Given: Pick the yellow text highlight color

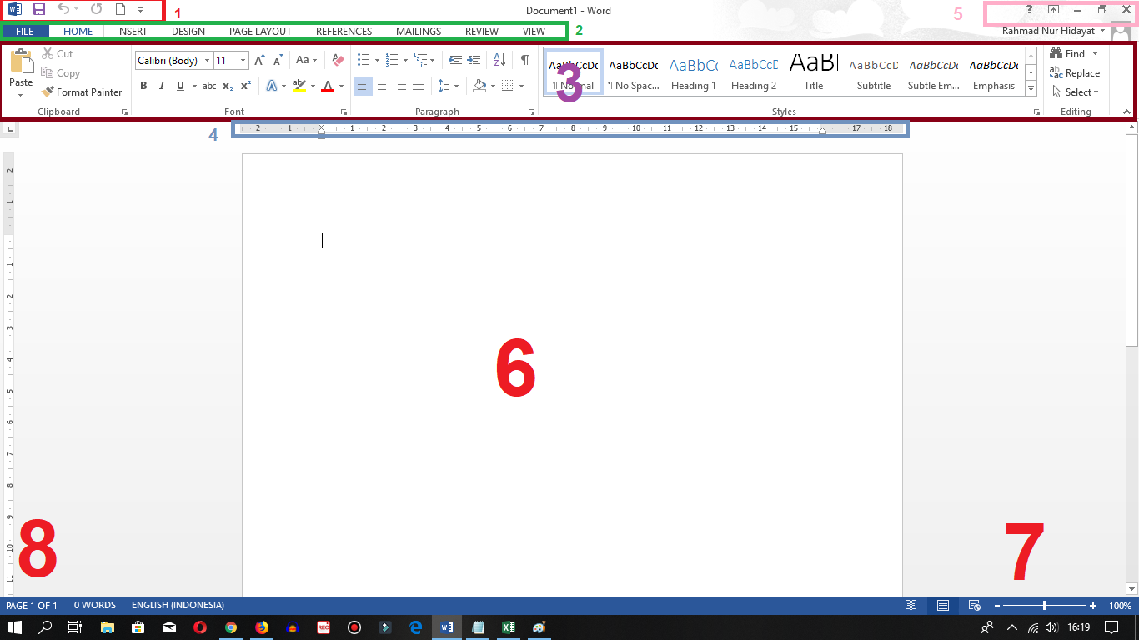Looking at the screenshot, I should 299,86.
